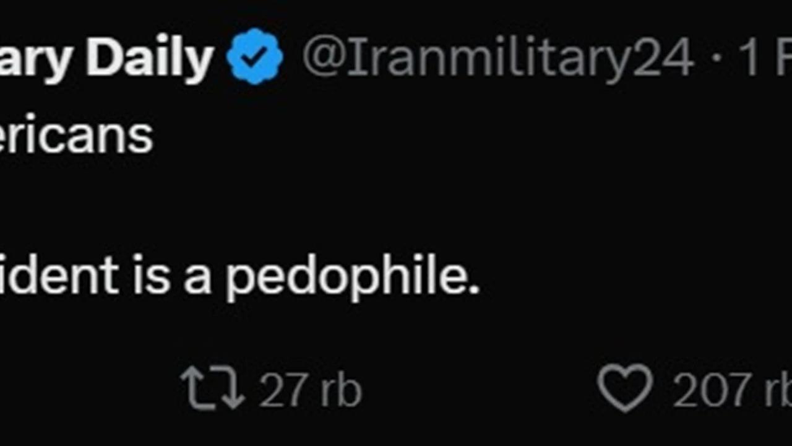View verification details via the blue badge
This screenshot has width=792, height=446.
[254, 56]
